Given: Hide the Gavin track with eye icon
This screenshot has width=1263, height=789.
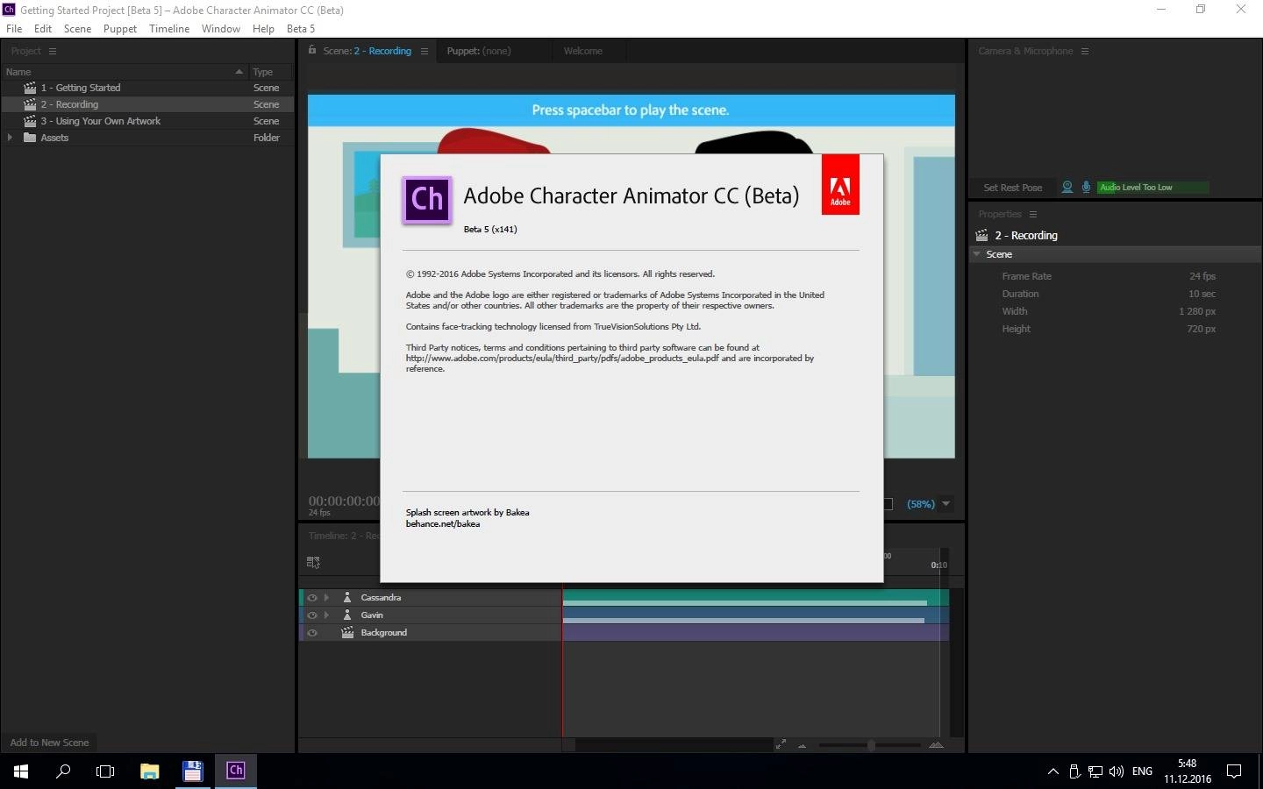Looking at the screenshot, I should point(311,615).
